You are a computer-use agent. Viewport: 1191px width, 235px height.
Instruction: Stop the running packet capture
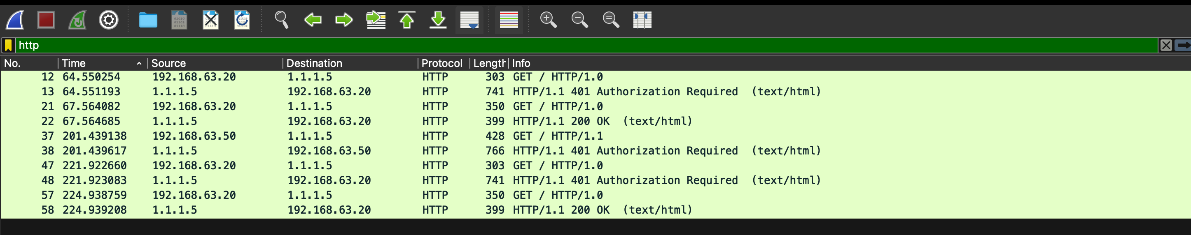click(x=46, y=20)
